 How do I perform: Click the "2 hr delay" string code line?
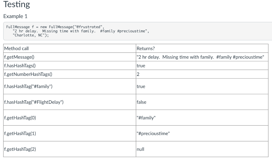[x=81, y=31]
